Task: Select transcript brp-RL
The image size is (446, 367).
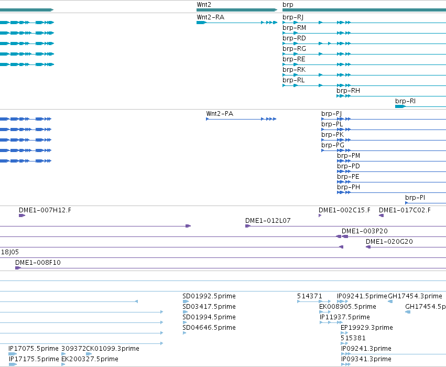Action: point(293,80)
